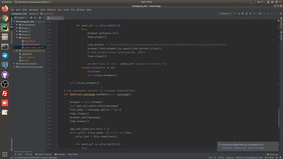Screen dimensions: 283x159
Task: Collapse the lesson_4 folder
Action: [x=17, y=38]
